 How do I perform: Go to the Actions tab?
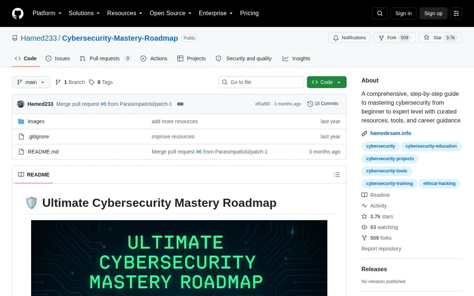coord(154,58)
